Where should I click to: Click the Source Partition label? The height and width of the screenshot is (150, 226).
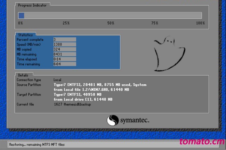click(29, 85)
